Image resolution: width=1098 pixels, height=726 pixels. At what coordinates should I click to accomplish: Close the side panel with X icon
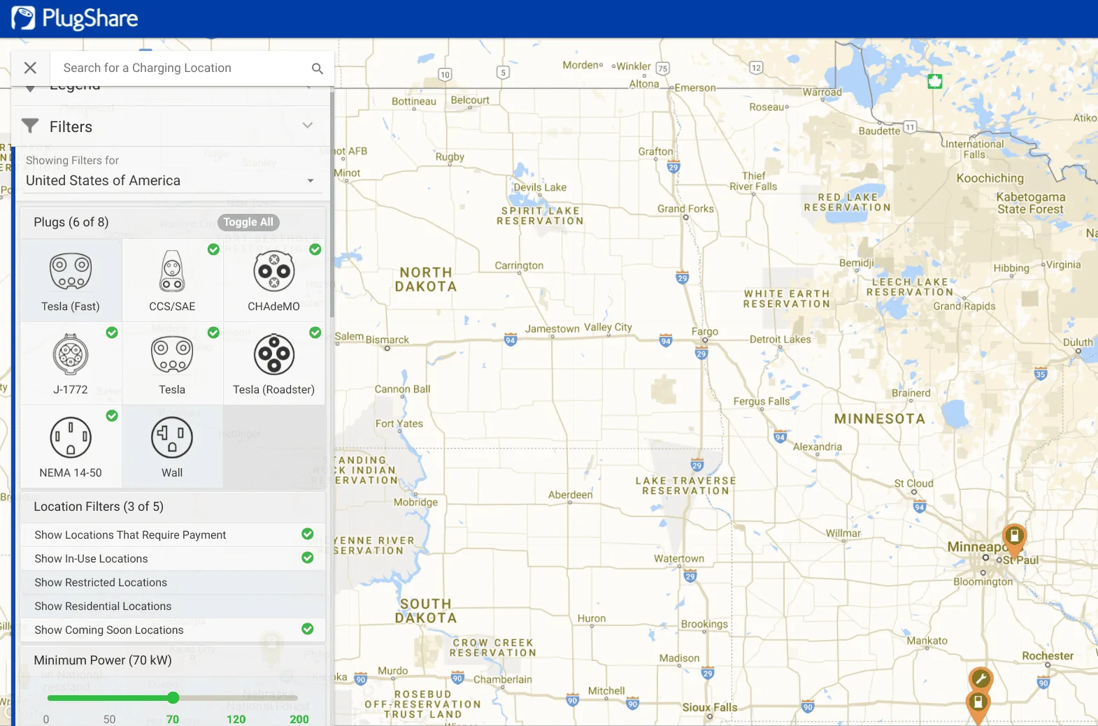30,68
